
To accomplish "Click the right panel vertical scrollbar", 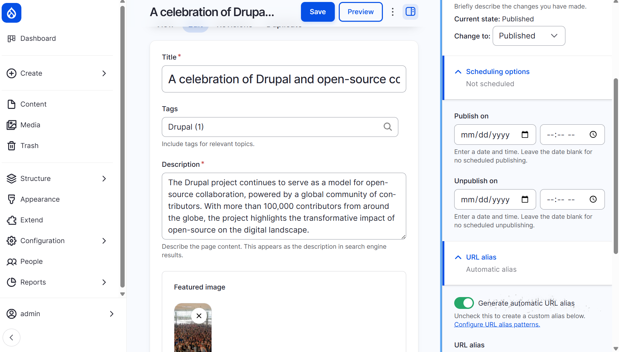I will coord(616,166).
